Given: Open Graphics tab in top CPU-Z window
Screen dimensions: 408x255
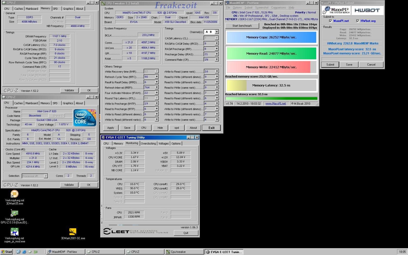Looking at the screenshot, I should click(x=68, y=9).
